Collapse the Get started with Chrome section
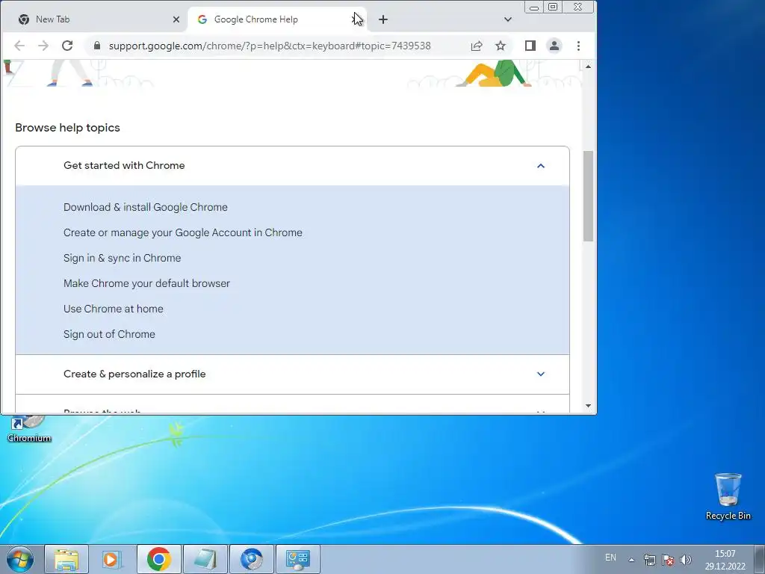The height and width of the screenshot is (574, 765). click(292, 165)
